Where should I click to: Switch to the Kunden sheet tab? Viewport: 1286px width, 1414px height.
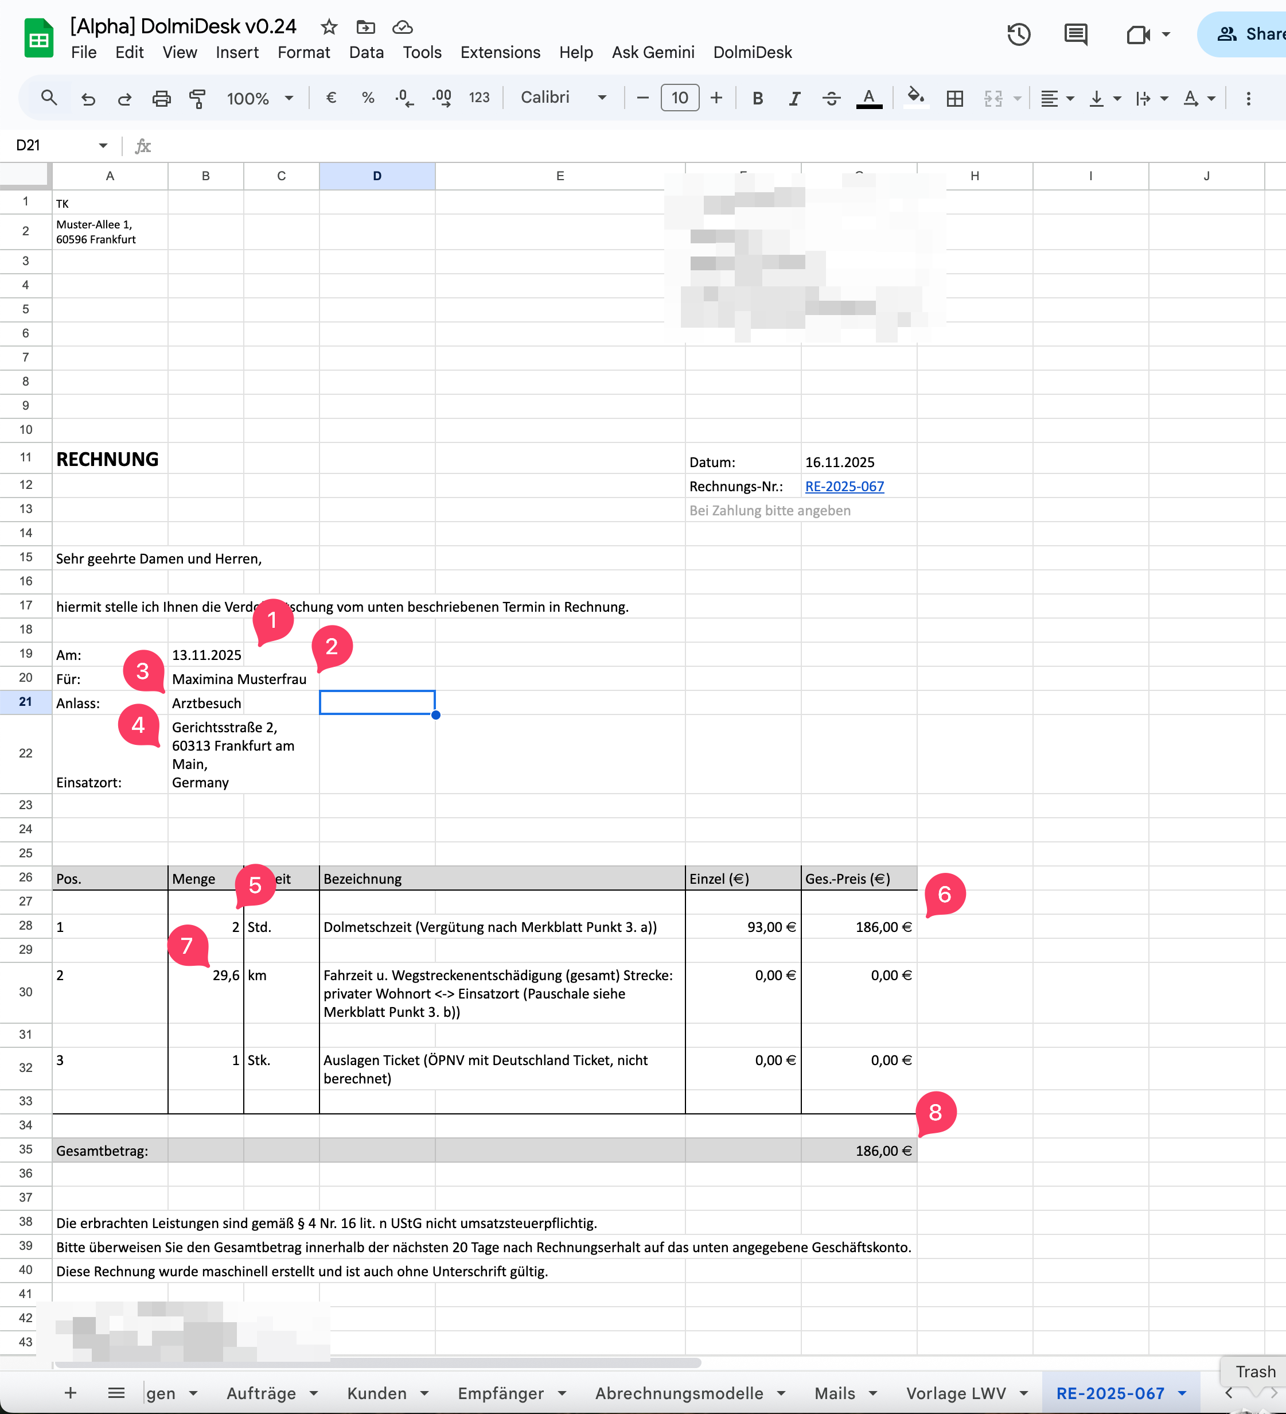[x=376, y=1393]
